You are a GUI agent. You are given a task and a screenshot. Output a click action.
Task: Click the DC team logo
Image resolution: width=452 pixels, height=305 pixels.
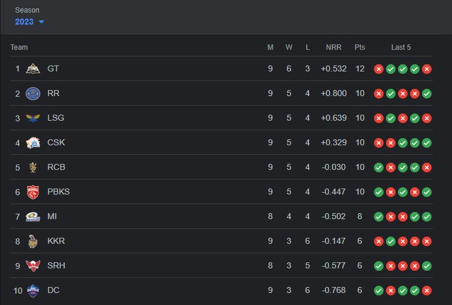click(x=33, y=291)
